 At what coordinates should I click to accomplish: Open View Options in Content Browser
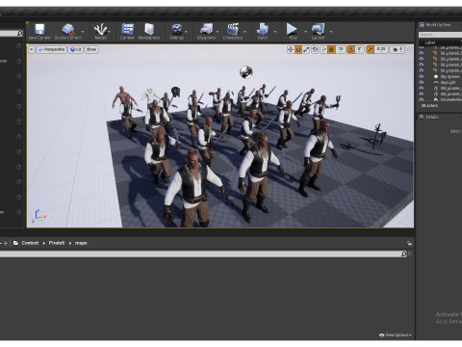(396, 335)
